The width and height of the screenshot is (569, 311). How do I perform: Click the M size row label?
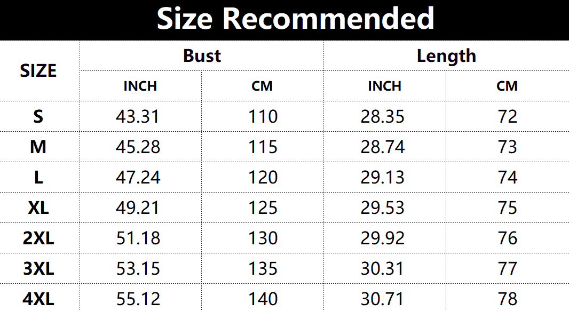click(38, 147)
